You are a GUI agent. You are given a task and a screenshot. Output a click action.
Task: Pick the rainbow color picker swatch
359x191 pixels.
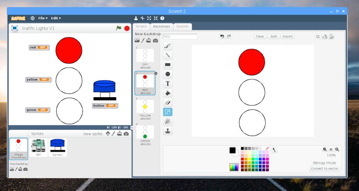click(234, 167)
